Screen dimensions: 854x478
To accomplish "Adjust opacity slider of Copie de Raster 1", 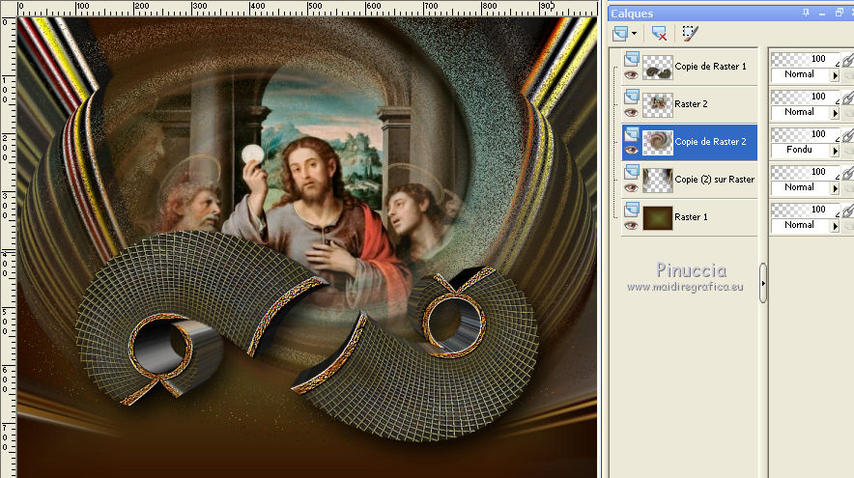I will pyautogui.click(x=805, y=59).
